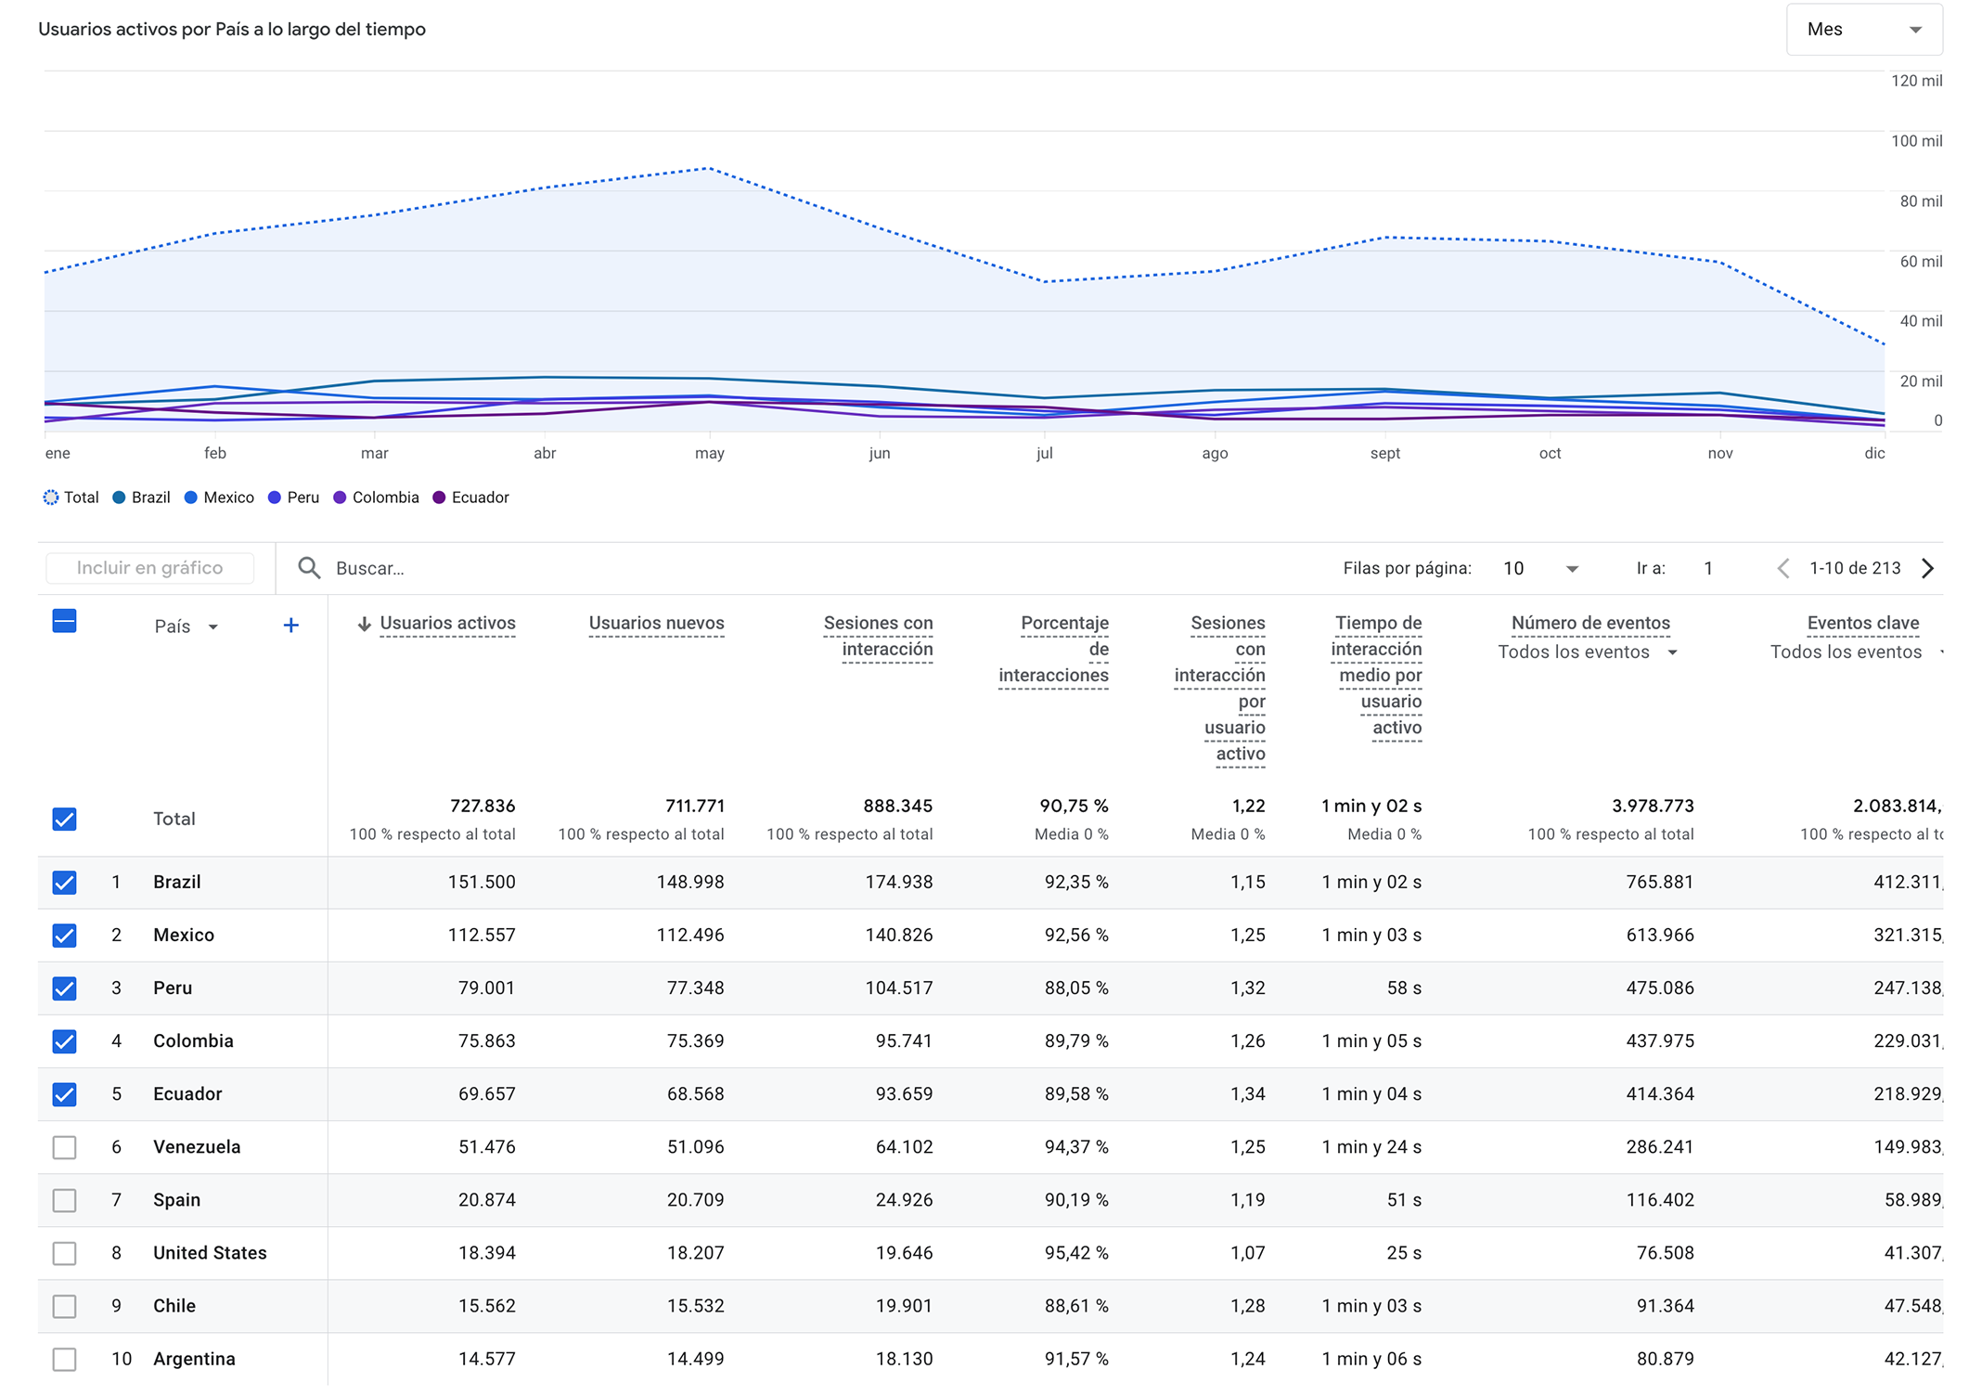1982x1395 pixels.
Task: Uncheck the Peru row checkbox
Action: pyautogui.click(x=64, y=988)
